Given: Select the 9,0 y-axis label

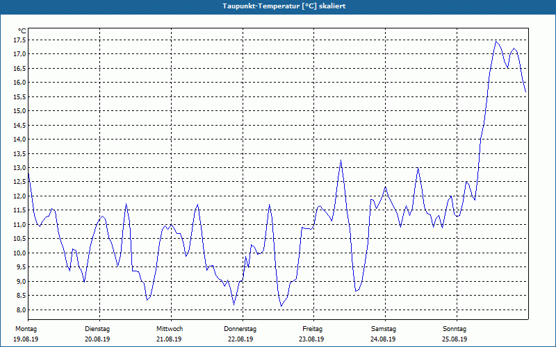Looking at the screenshot, I should tap(22, 282).
